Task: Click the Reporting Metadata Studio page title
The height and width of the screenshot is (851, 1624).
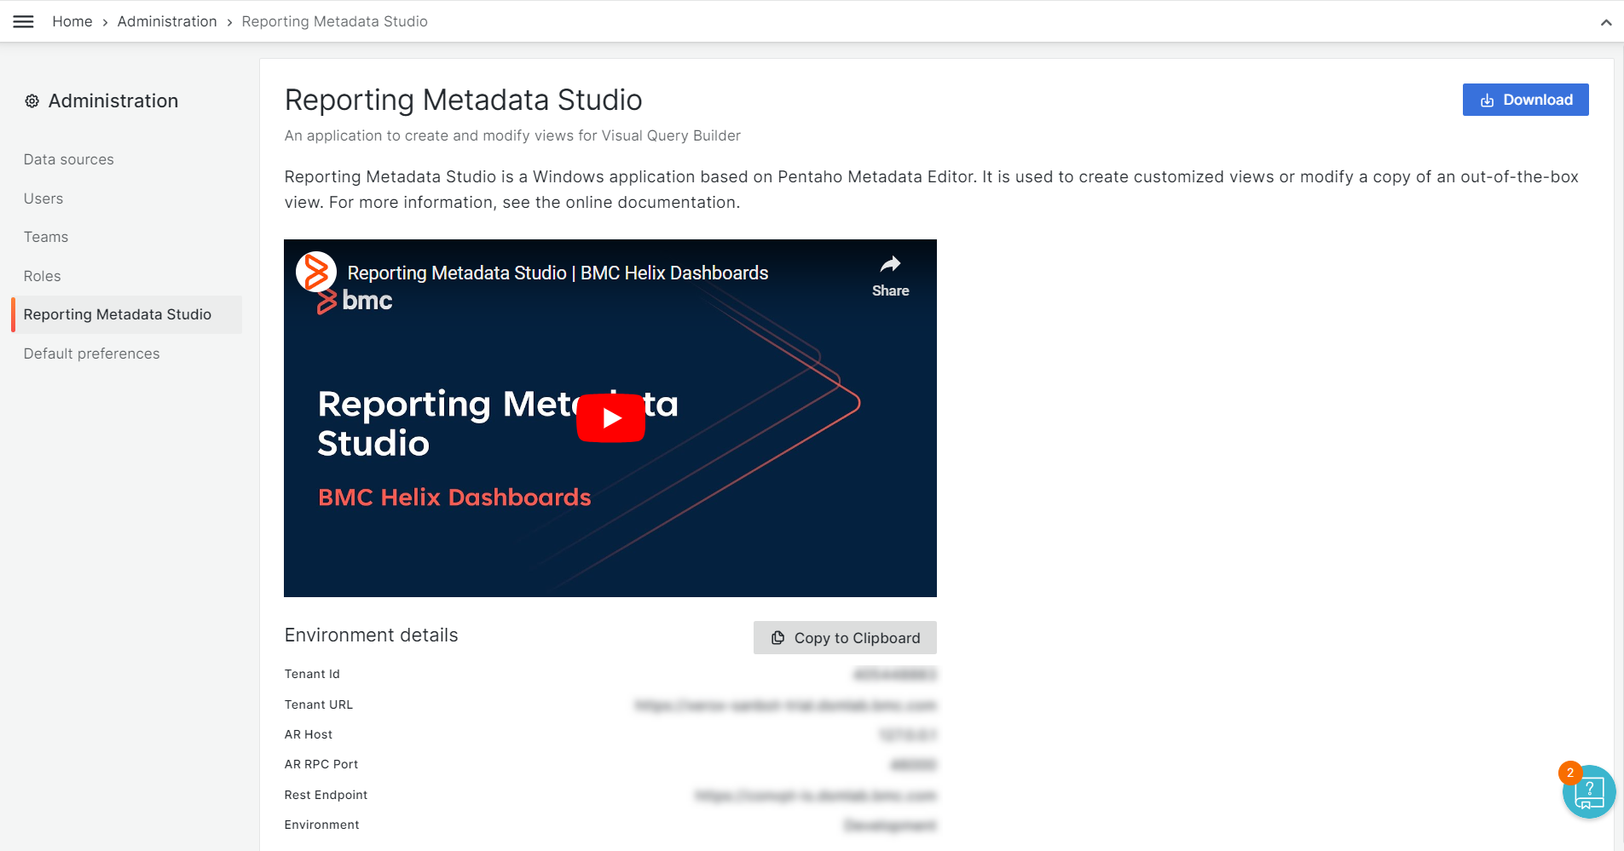Action: 464,100
